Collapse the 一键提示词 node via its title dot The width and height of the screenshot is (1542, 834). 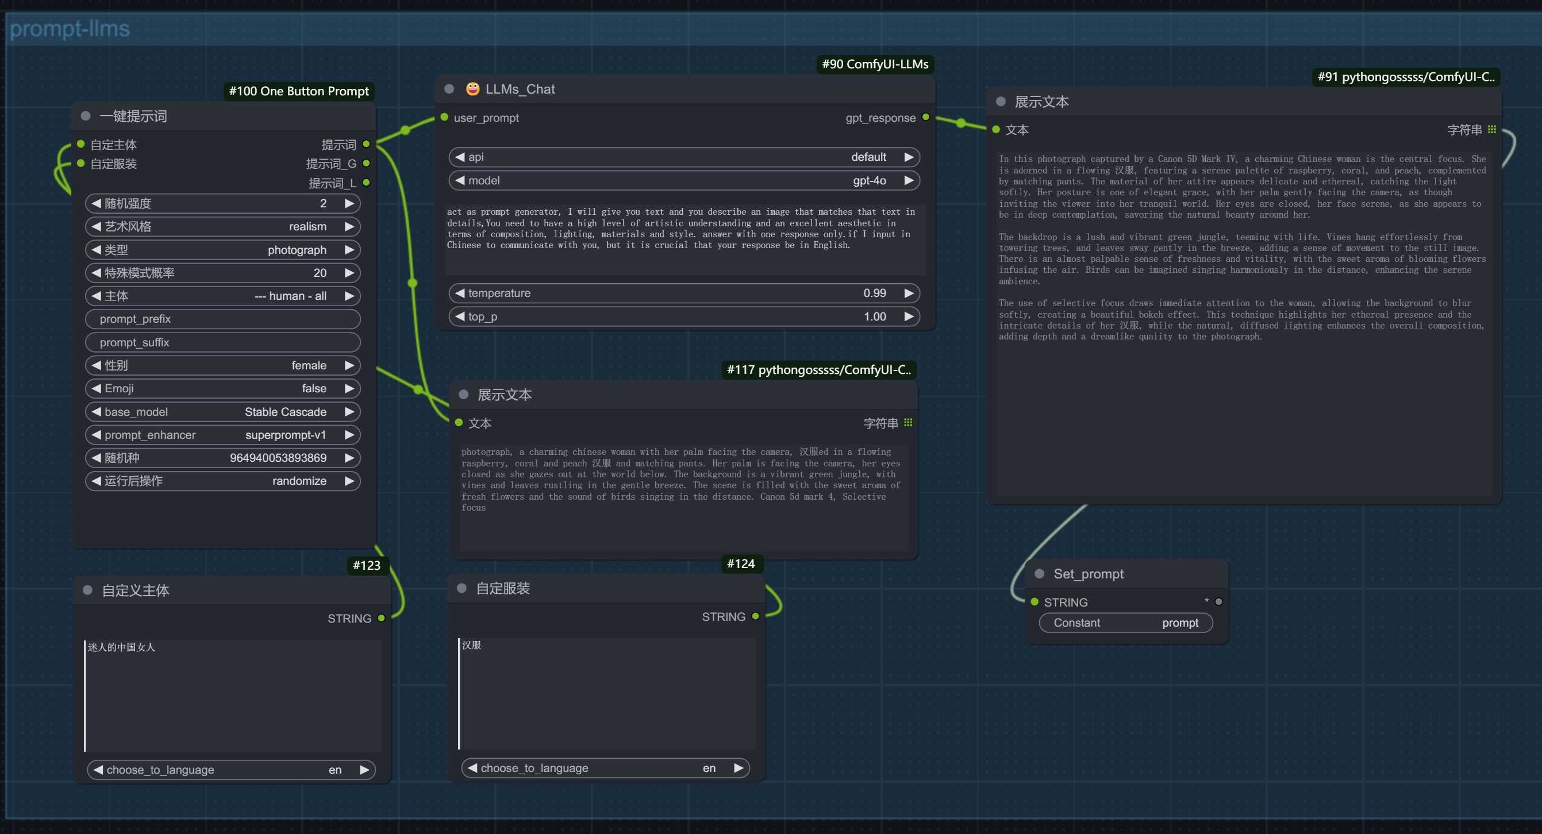pyautogui.click(x=86, y=116)
